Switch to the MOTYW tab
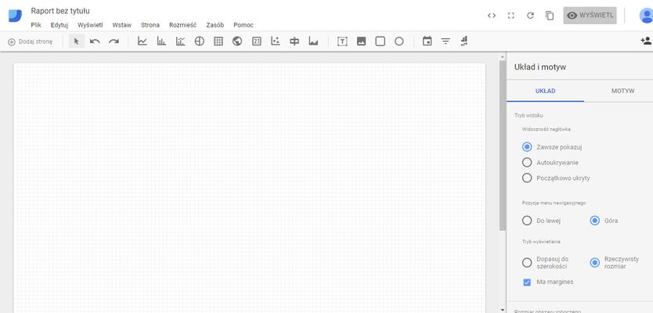The height and width of the screenshot is (313, 653). pos(622,91)
